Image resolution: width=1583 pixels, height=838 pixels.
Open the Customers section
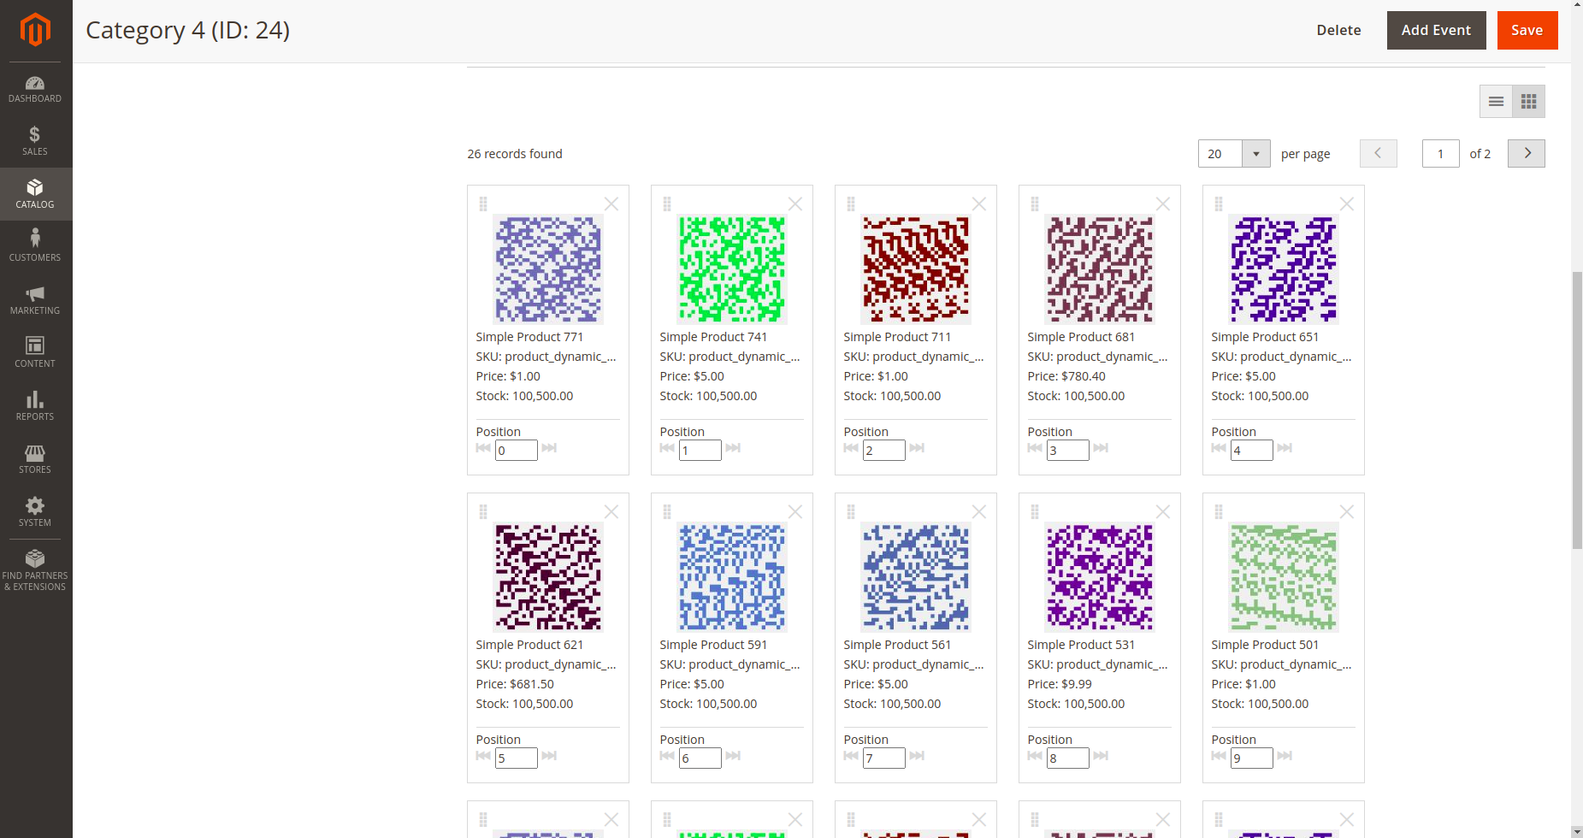click(35, 246)
